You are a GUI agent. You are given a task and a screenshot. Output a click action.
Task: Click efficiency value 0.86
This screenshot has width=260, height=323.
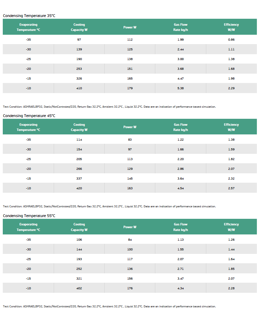pos(231,40)
